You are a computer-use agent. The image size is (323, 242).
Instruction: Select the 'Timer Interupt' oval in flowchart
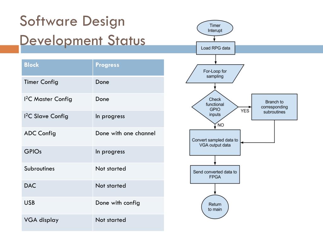tap(215, 28)
